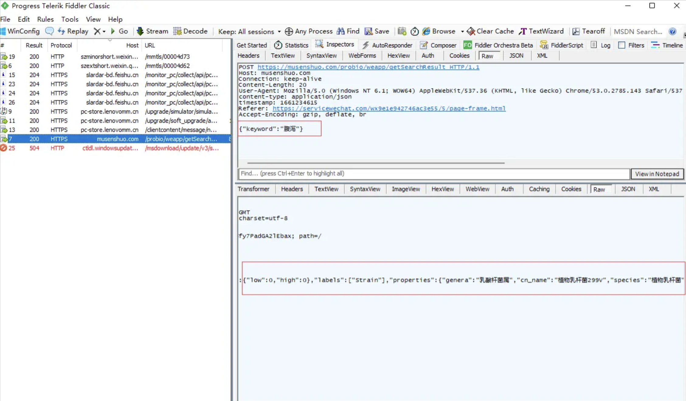Viewport: 686px width, 401px height.
Task: Open the Keep: All sessions dropdown
Action: (249, 32)
